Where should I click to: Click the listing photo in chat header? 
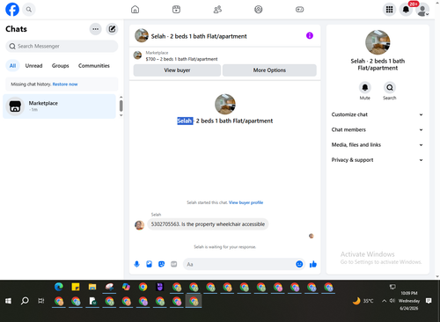[142, 36]
